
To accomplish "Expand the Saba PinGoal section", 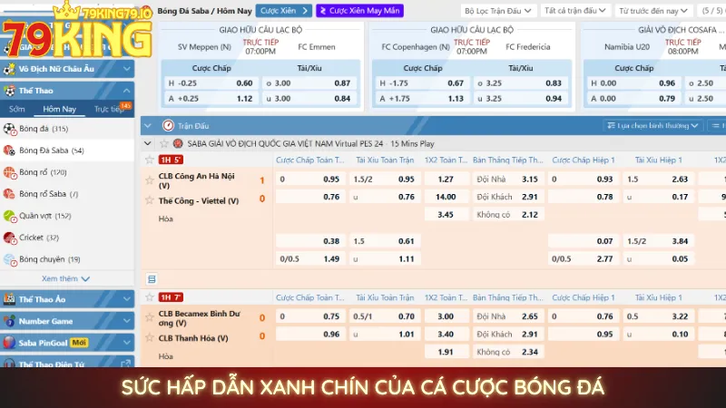I will point(126,343).
